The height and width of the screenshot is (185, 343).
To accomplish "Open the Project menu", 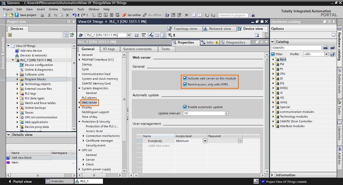I will pyautogui.click(x=8, y=9).
